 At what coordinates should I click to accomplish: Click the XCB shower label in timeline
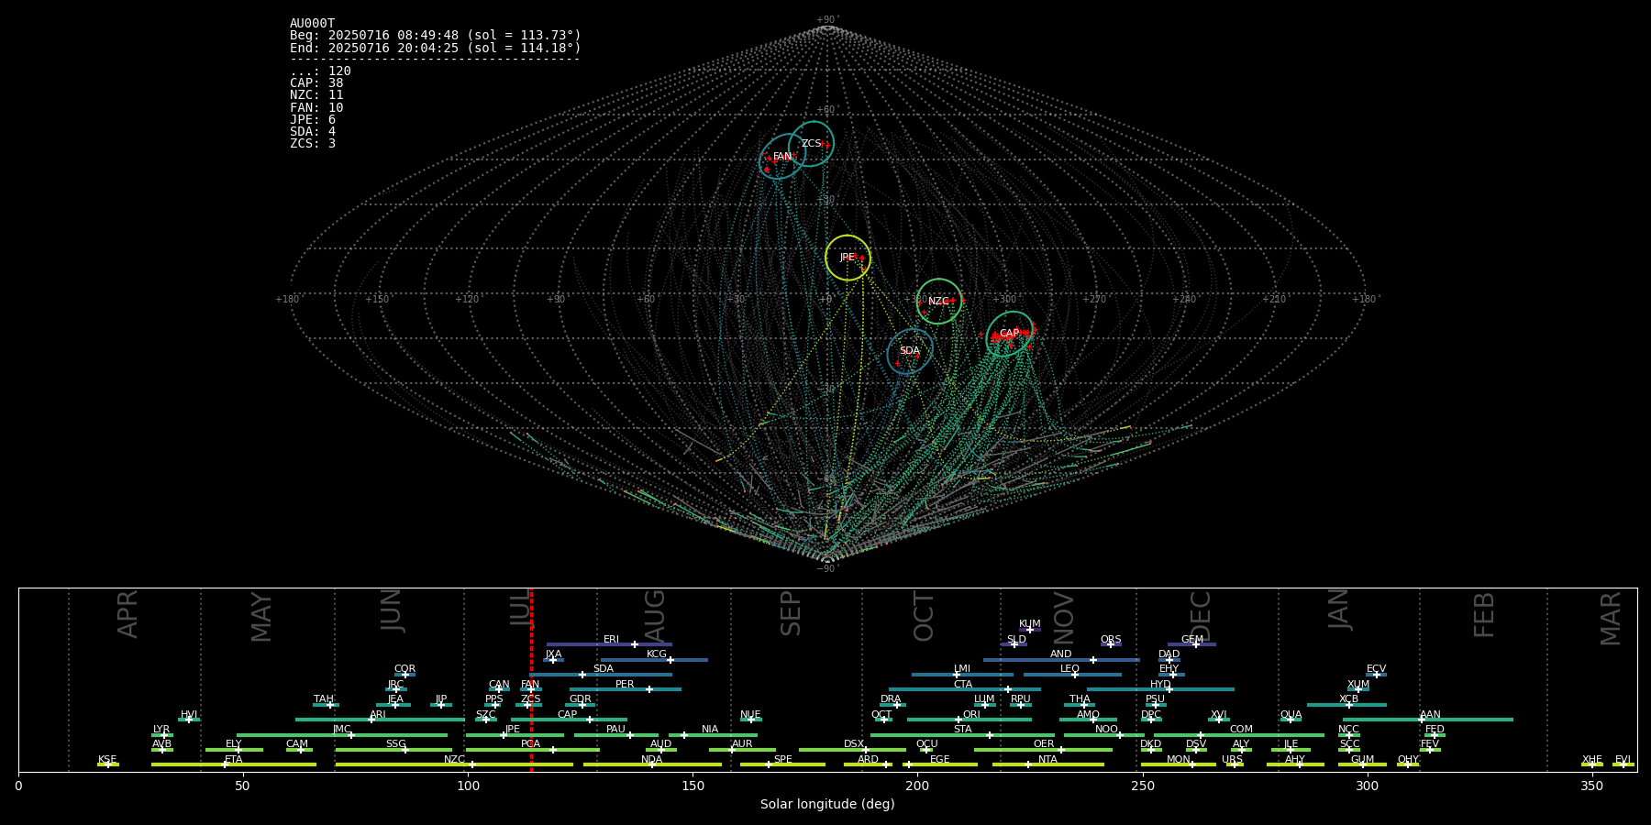[x=1348, y=699]
